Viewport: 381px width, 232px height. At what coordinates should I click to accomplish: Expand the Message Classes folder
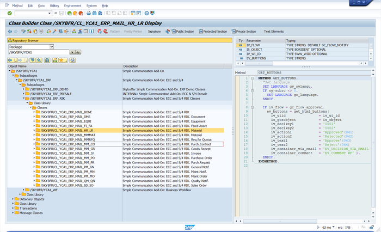tap(13, 213)
